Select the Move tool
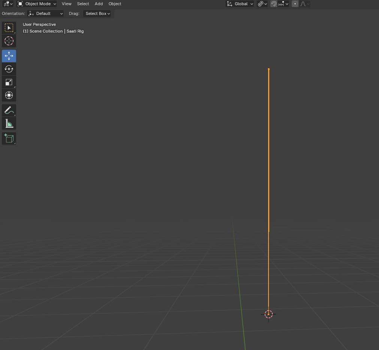Viewport: 379px width, 350px height. point(9,56)
